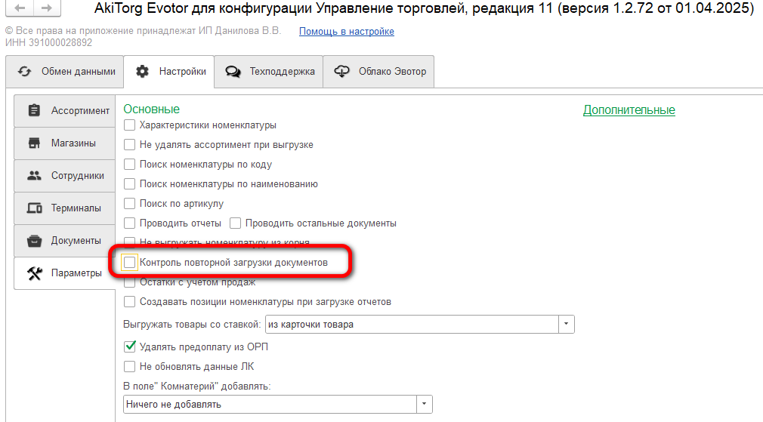Viewport: 763px width, 422px height.
Task: Open the Выгружать товары со ставкой dropdown arrow
Action: coord(567,325)
